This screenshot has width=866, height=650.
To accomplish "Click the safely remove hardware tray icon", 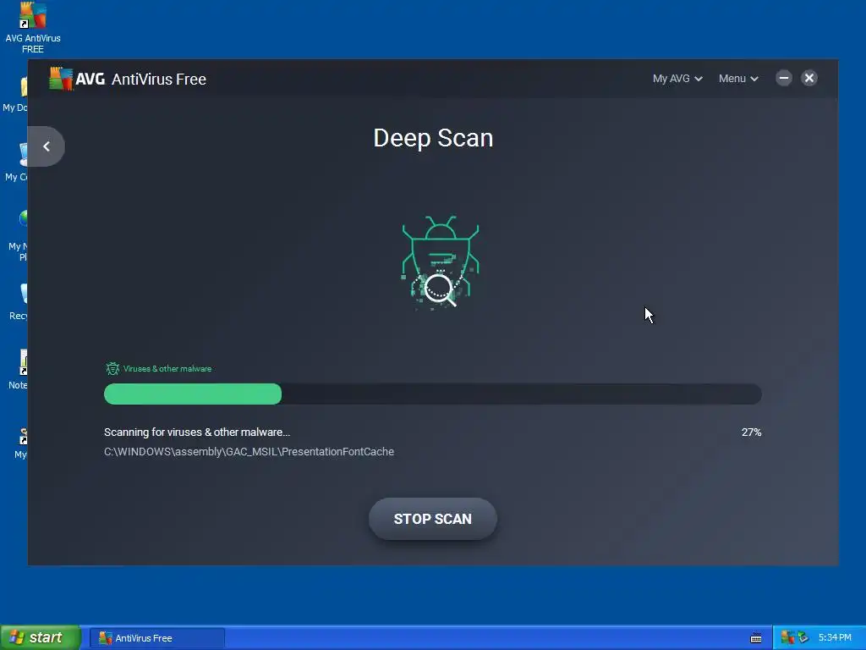I will coord(803,638).
